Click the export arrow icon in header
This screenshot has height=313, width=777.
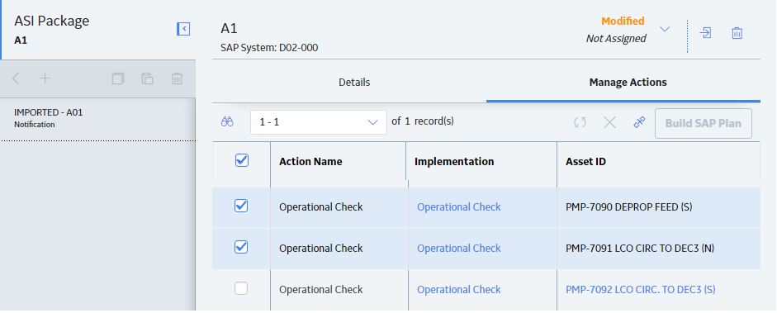click(705, 33)
